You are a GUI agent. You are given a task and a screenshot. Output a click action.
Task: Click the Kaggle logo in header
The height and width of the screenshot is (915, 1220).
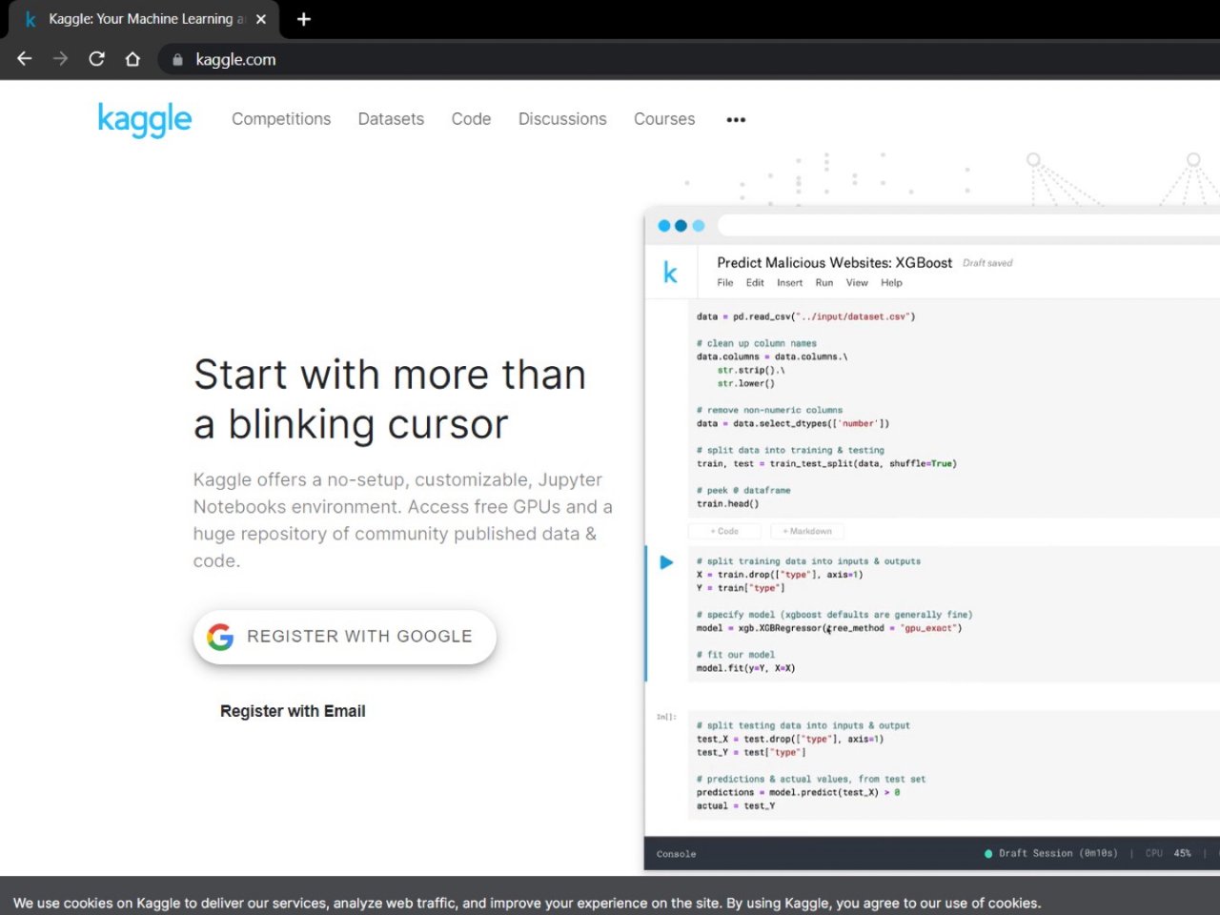pyautogui.click(x=145, y=120)
